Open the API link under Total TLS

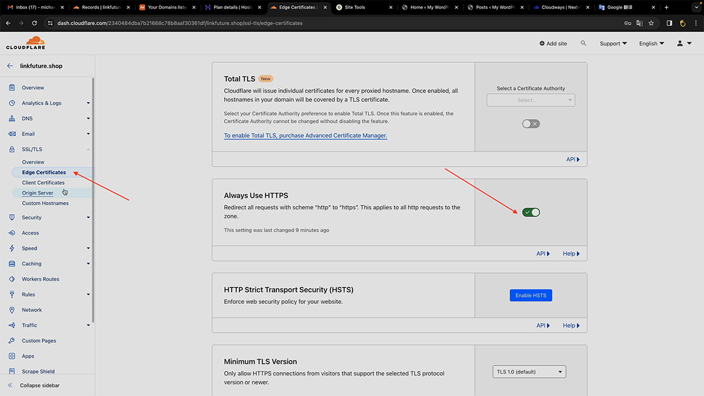pyautogui.click(x=573, y=160)
